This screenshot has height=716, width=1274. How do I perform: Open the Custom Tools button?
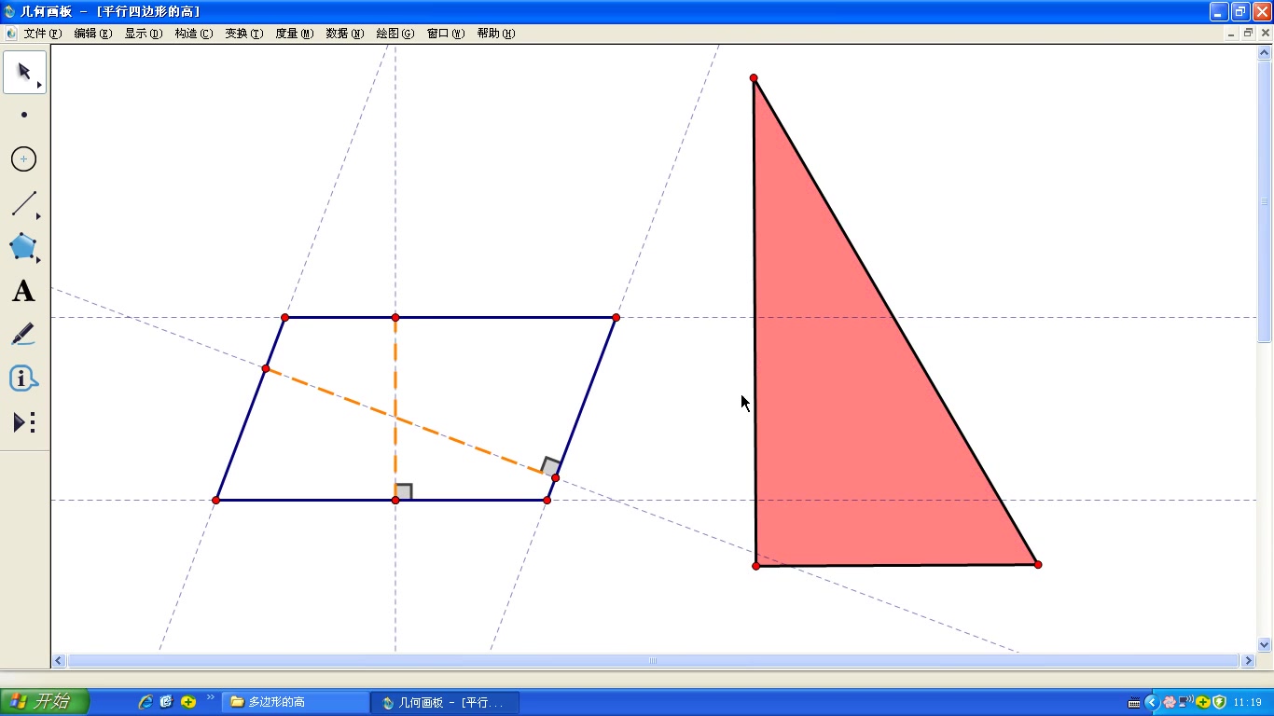click(x=24, y=422)
